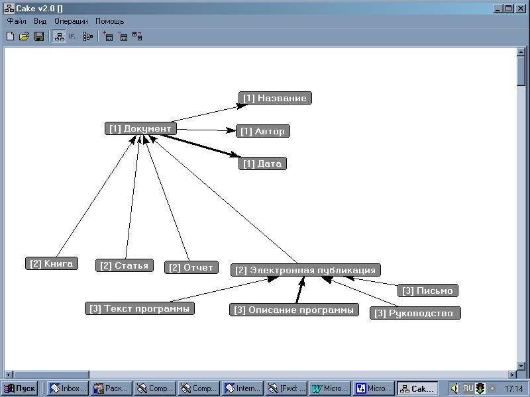The image size is (530, 397).
Task: Select the [1] Автор node
Action: (263, 131)
